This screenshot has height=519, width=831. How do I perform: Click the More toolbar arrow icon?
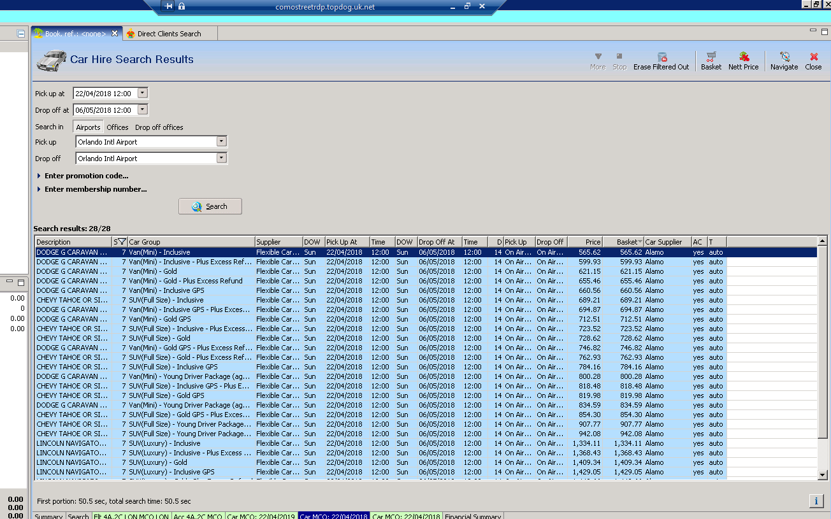[598, 57]
